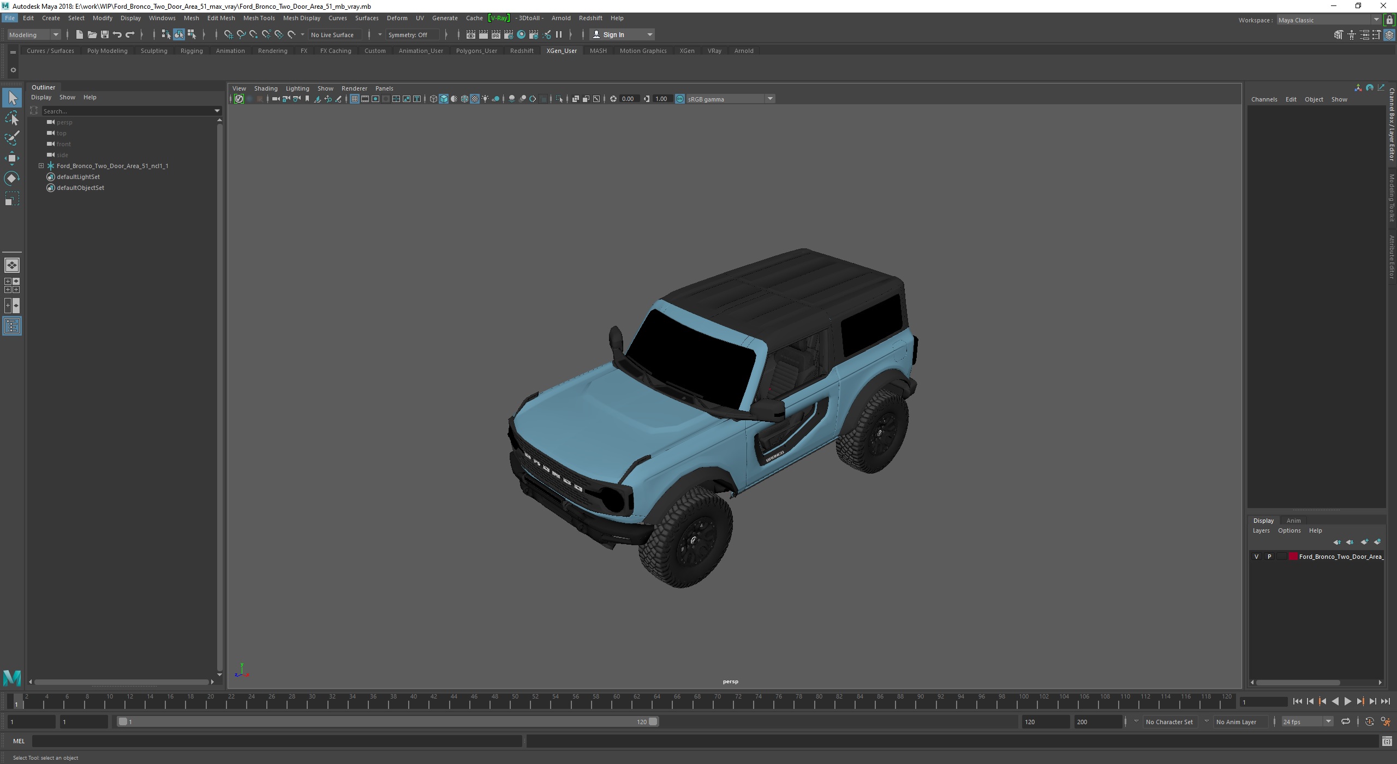Open a scene with folder icon
The image size is (1397, 764).
(x=92, y=35)
